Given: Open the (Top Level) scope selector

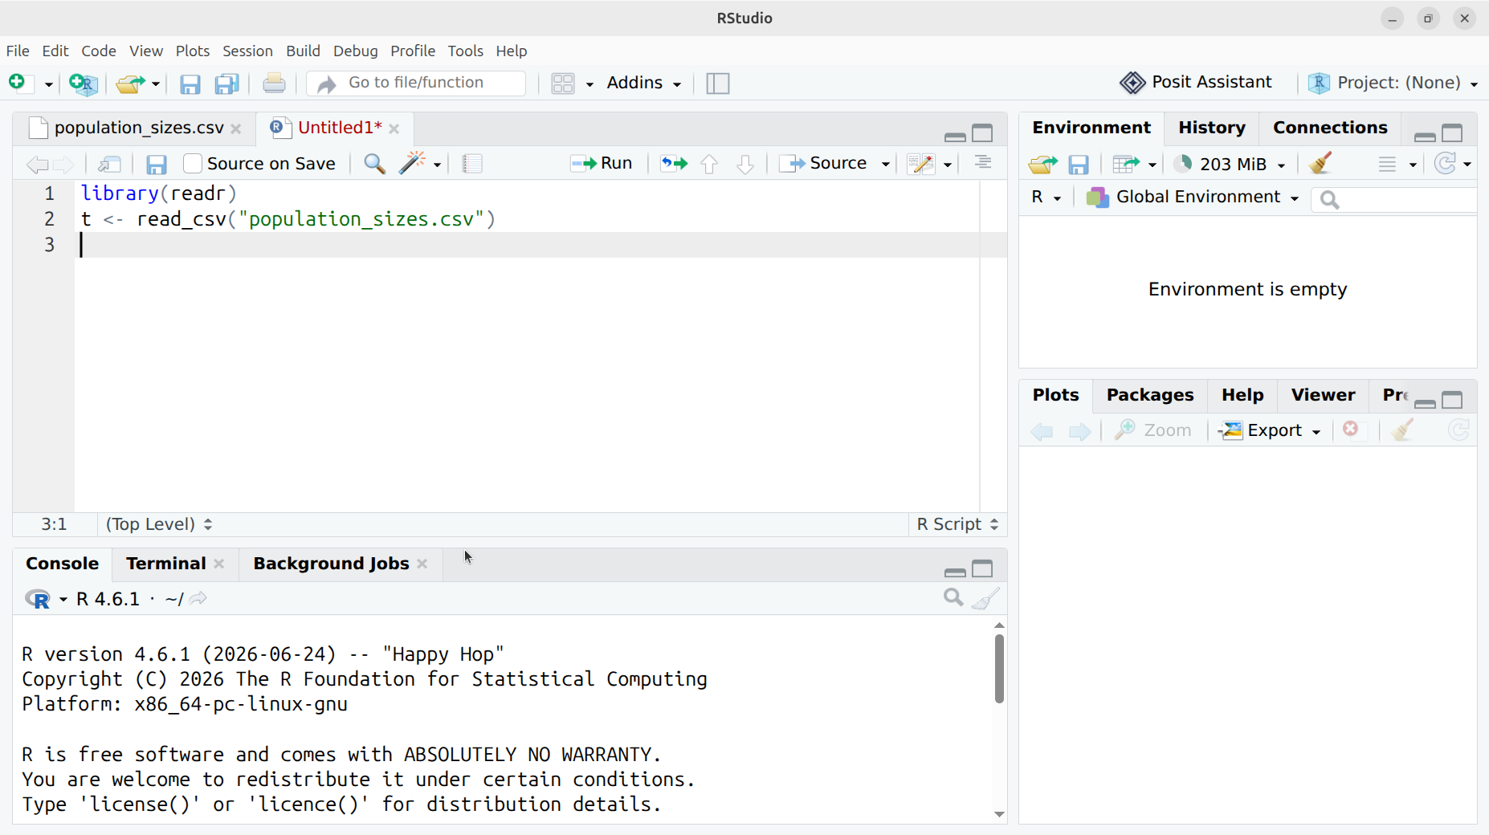Looking at the screenshot, I should pos(159,524).
